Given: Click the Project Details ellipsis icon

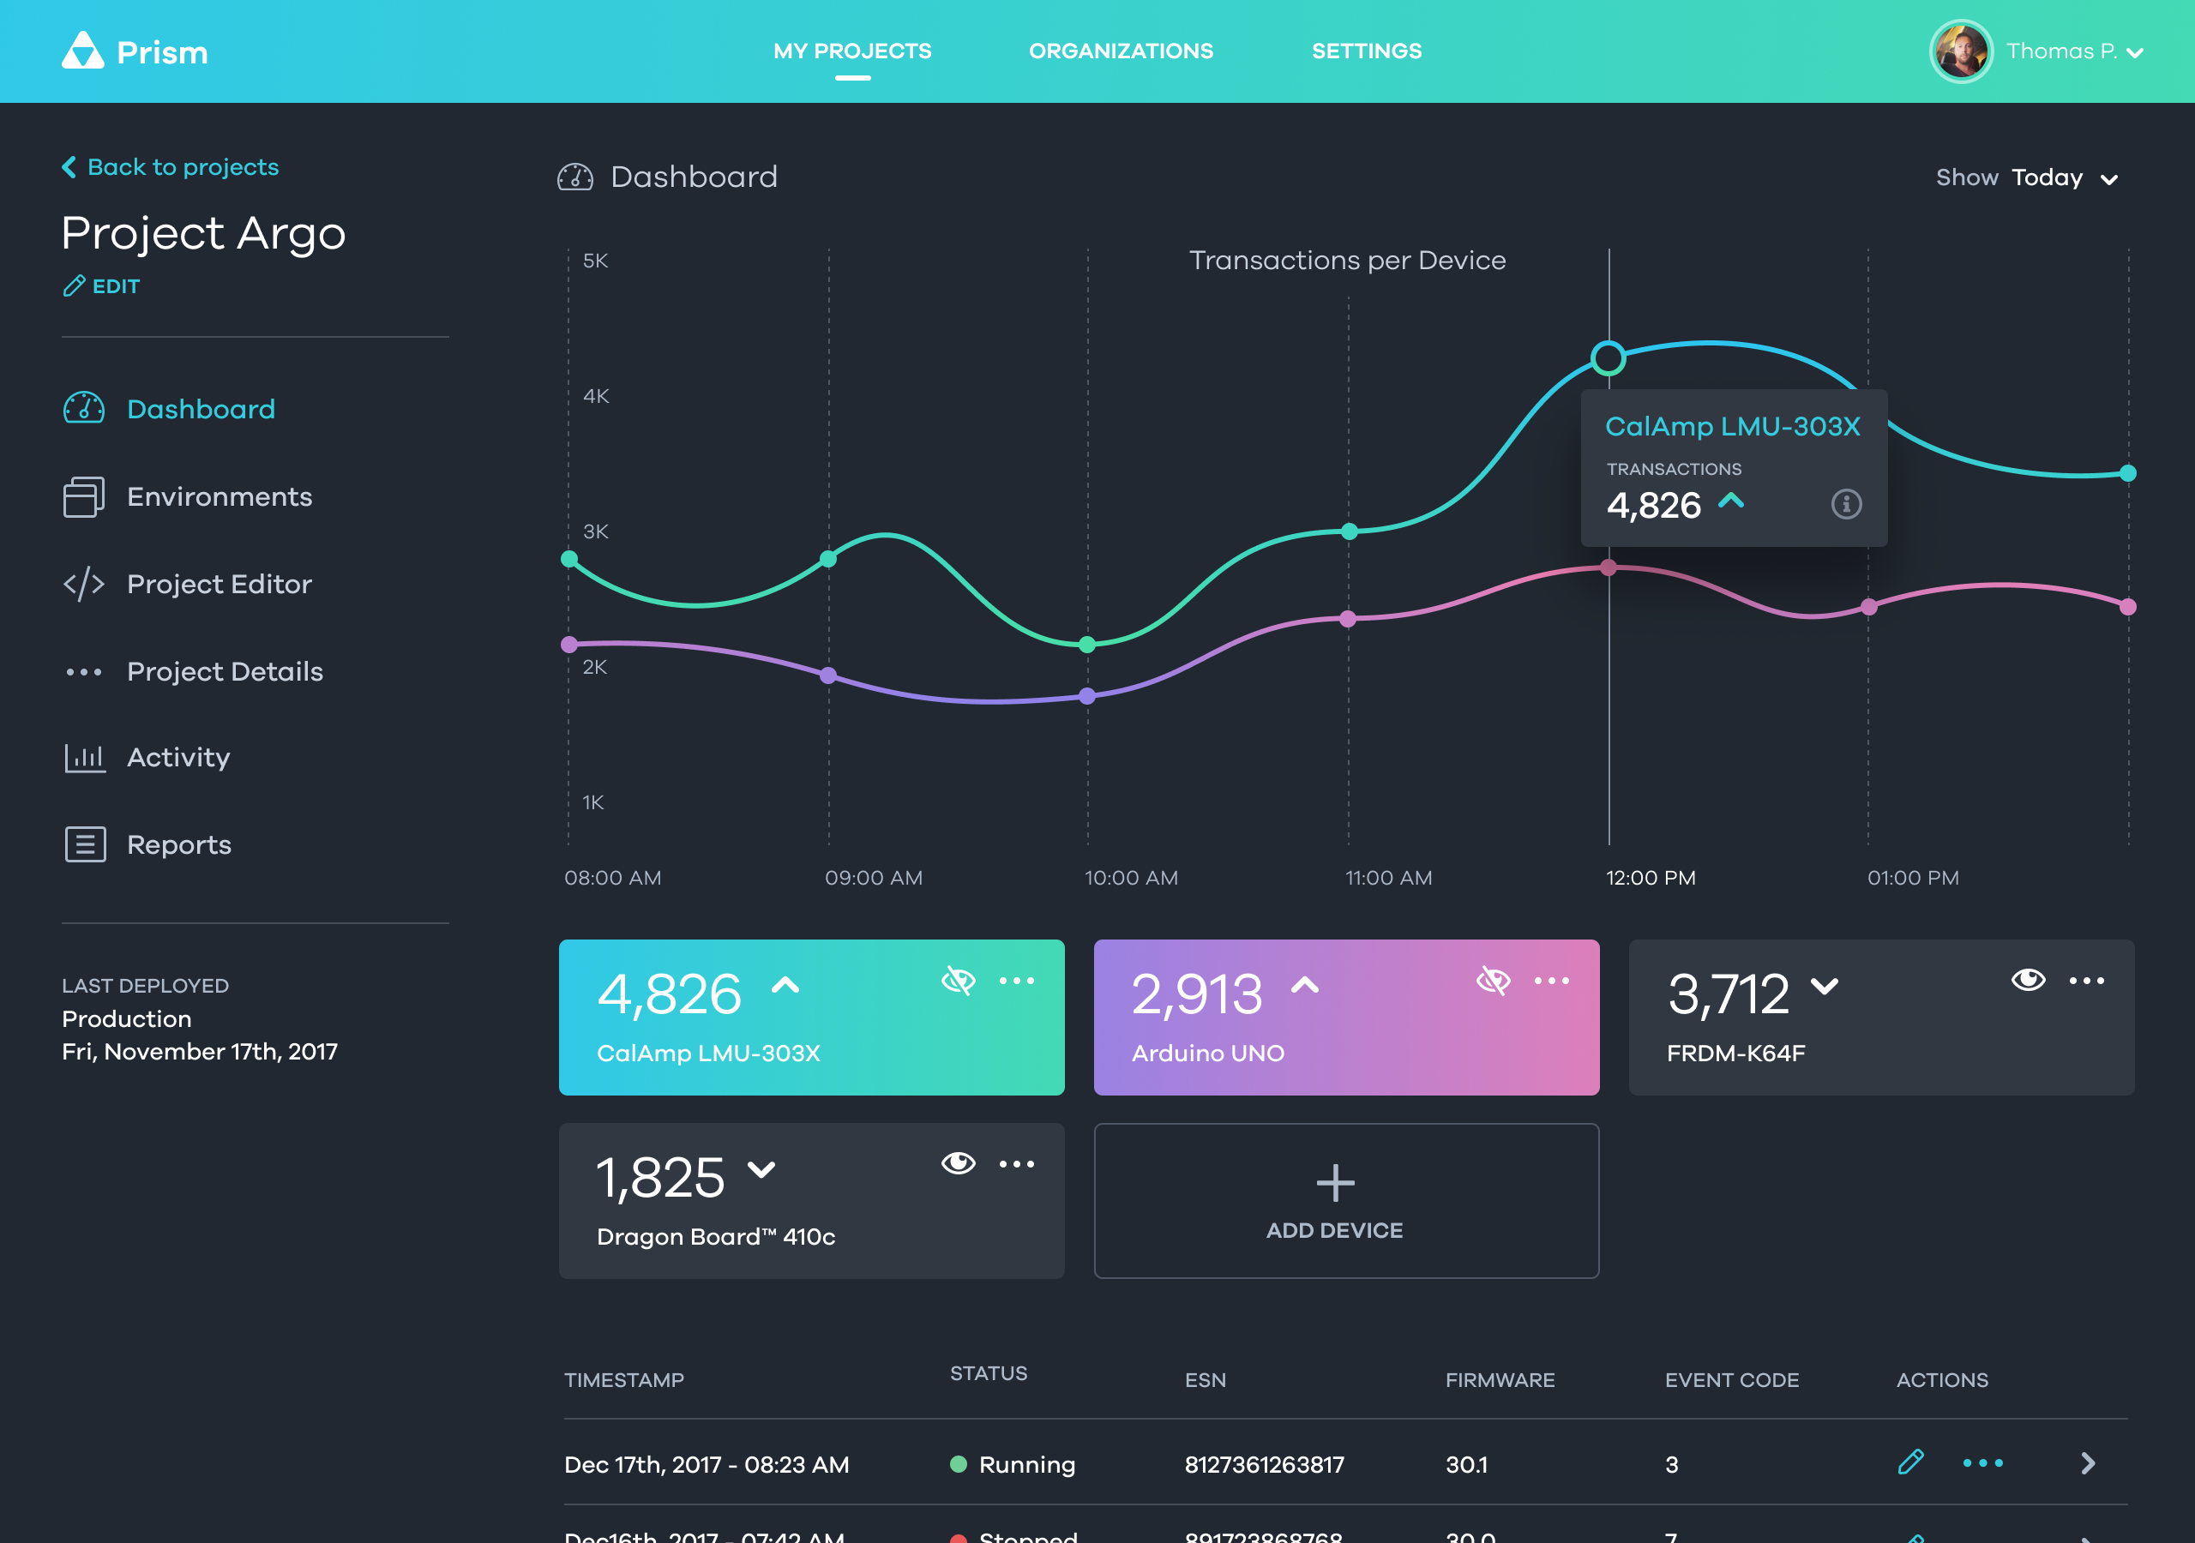Looking at the screenshot, I should point(84,671).
